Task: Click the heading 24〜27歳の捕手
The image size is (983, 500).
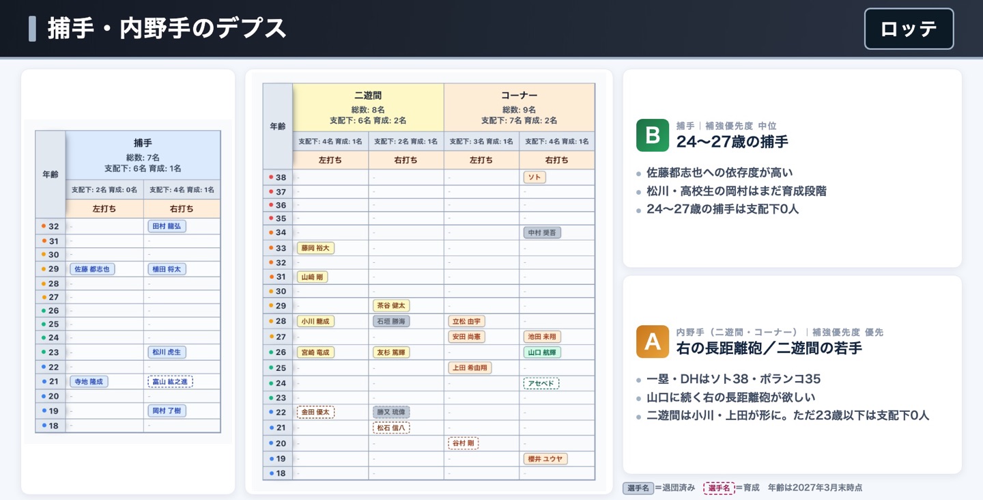Action: click(732, 141)
